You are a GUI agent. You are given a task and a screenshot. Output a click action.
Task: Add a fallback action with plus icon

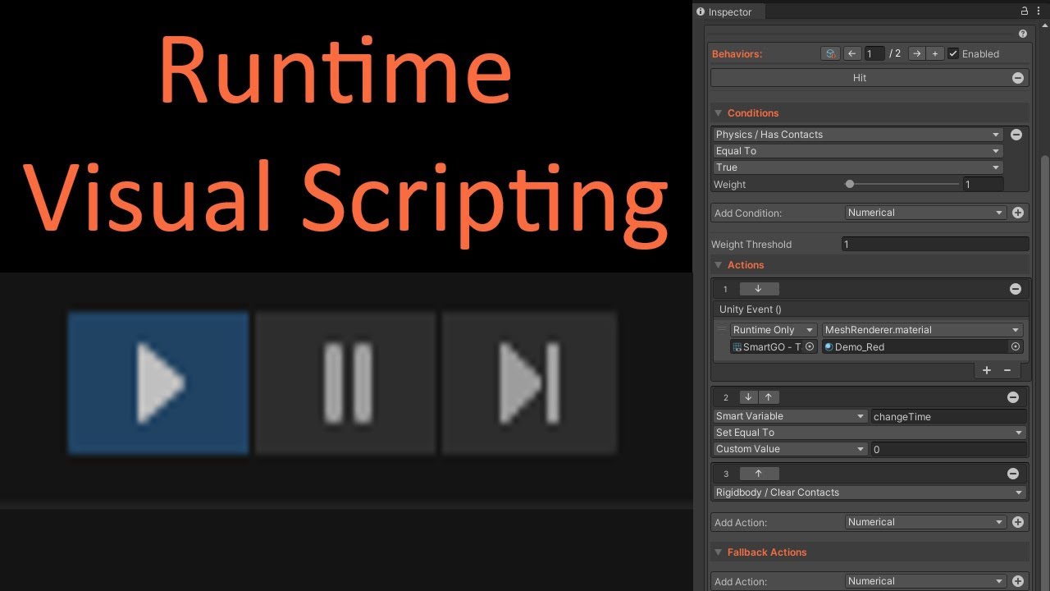(1018, 581)
